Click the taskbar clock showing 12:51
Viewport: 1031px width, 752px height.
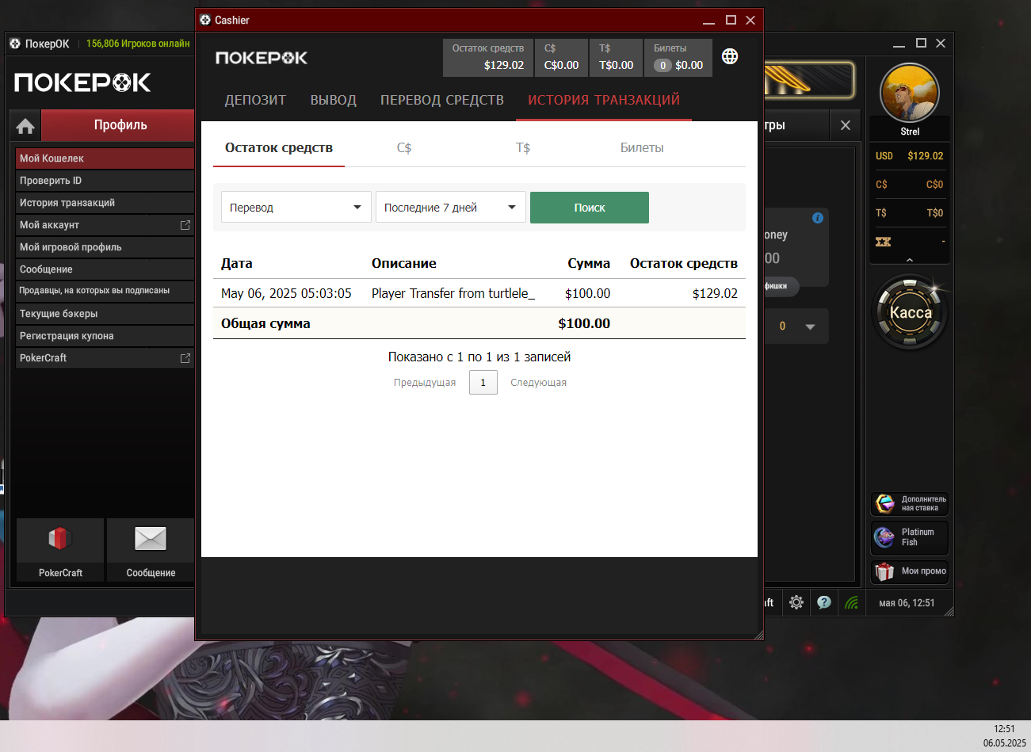pos(1004,728)
